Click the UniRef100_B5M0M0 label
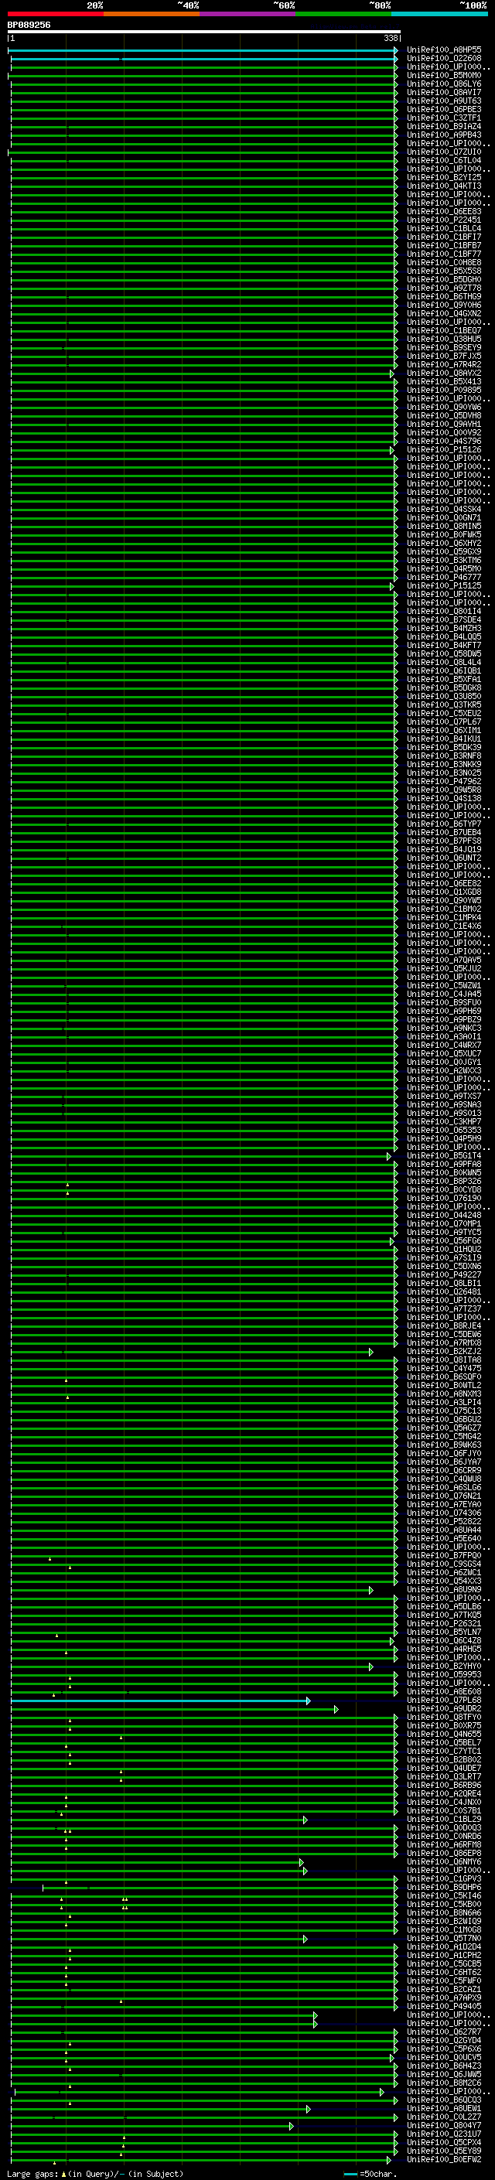The width and height of the screenshot is (495, 2180). pos(444,75)
